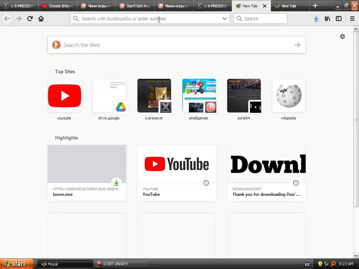This screenshot has width=359, height=269.
Task: Click the vertical scrollbar thumb
Action: tap(356, 119)
